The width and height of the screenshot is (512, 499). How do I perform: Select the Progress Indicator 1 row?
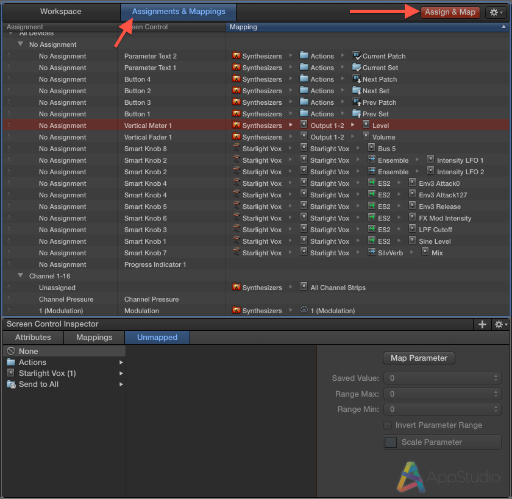coord(256,264)
